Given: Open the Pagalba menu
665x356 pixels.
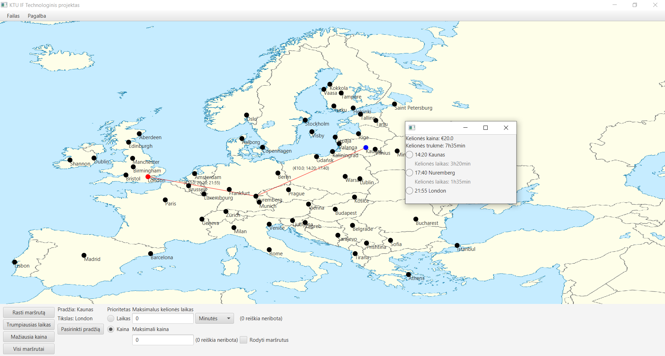Looking at the screenshot, I should [37, 16].
